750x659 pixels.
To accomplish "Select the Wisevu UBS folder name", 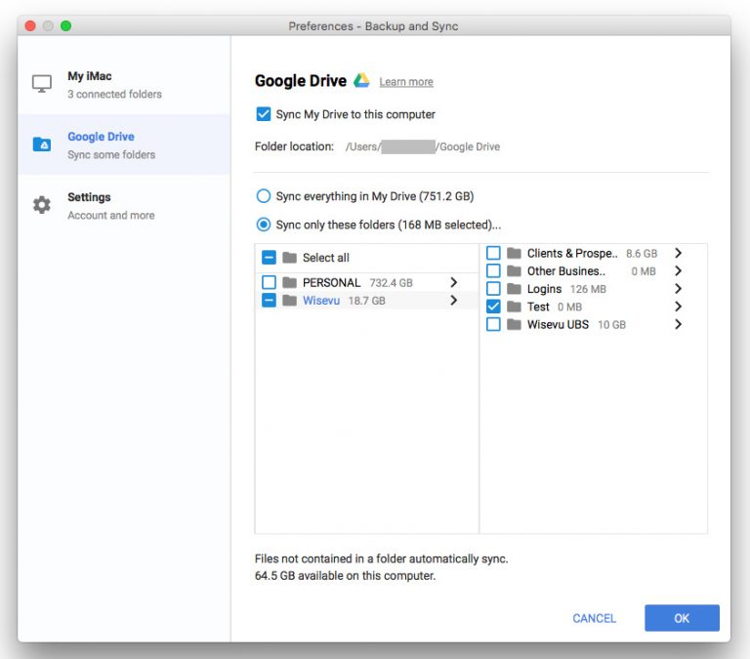I will click(x=558, y=325).
